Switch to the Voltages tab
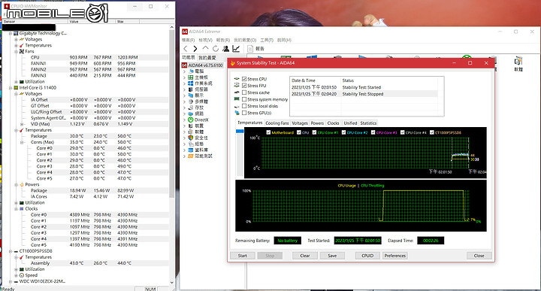 300,123
